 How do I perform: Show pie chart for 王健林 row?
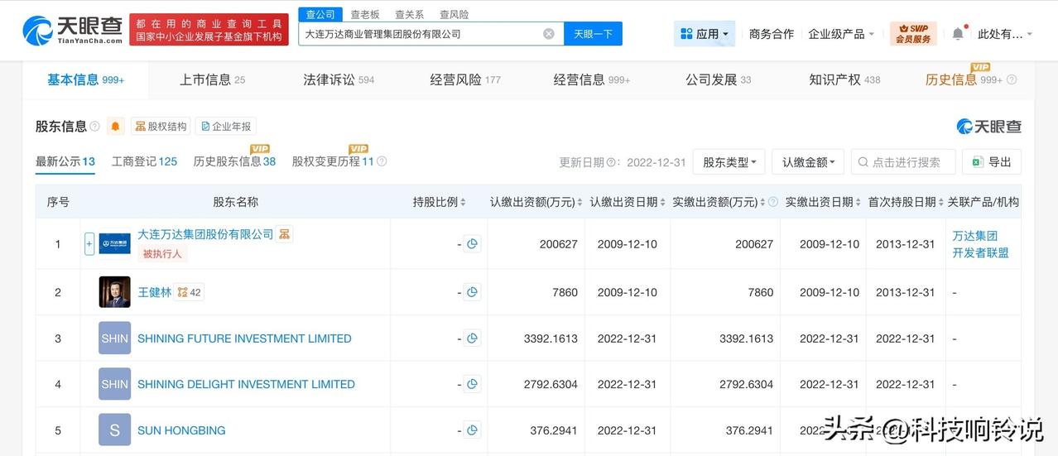coord(472,292)
